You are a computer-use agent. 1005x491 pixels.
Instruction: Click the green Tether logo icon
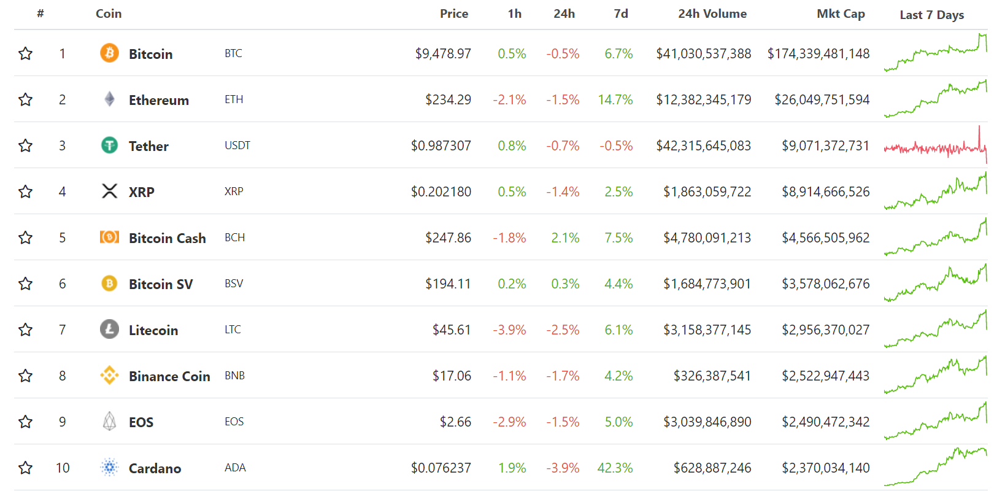click(109, 145)
